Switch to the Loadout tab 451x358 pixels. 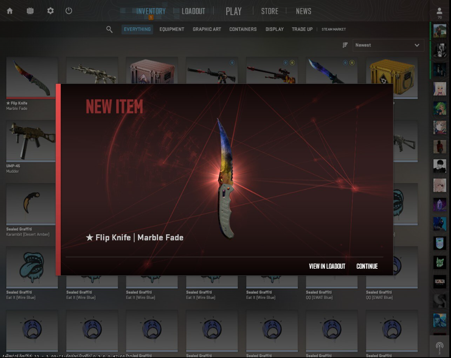coord(193,11)
